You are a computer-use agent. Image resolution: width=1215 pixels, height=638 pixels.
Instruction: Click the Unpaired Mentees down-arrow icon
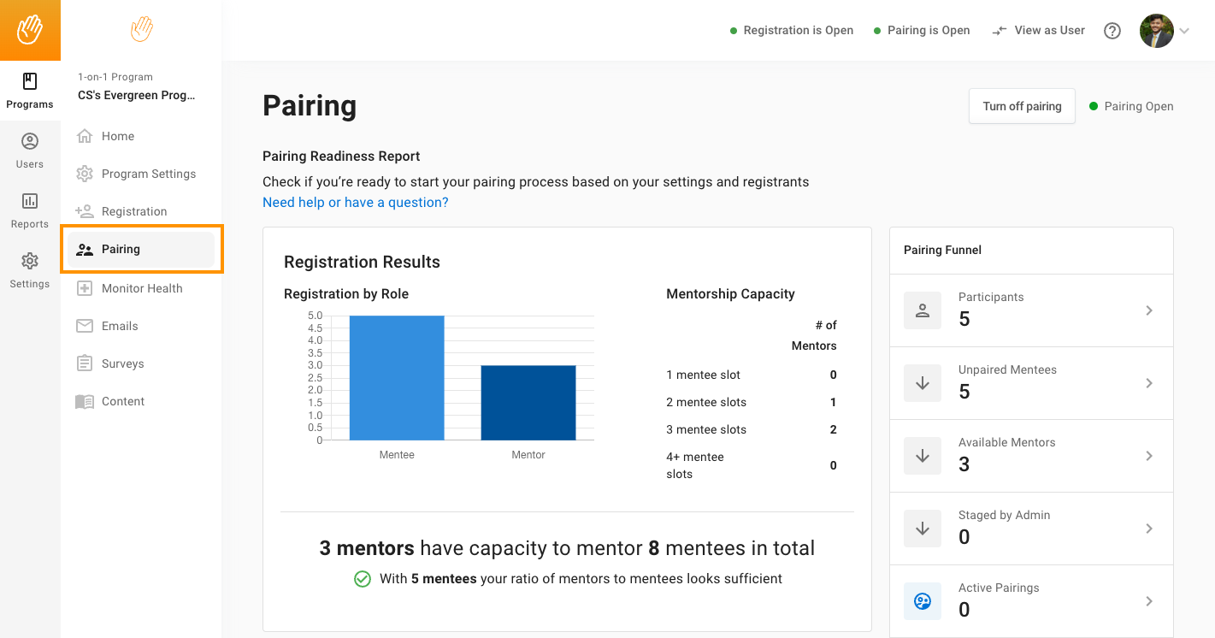pyautogui.click(x=923, y=383)
